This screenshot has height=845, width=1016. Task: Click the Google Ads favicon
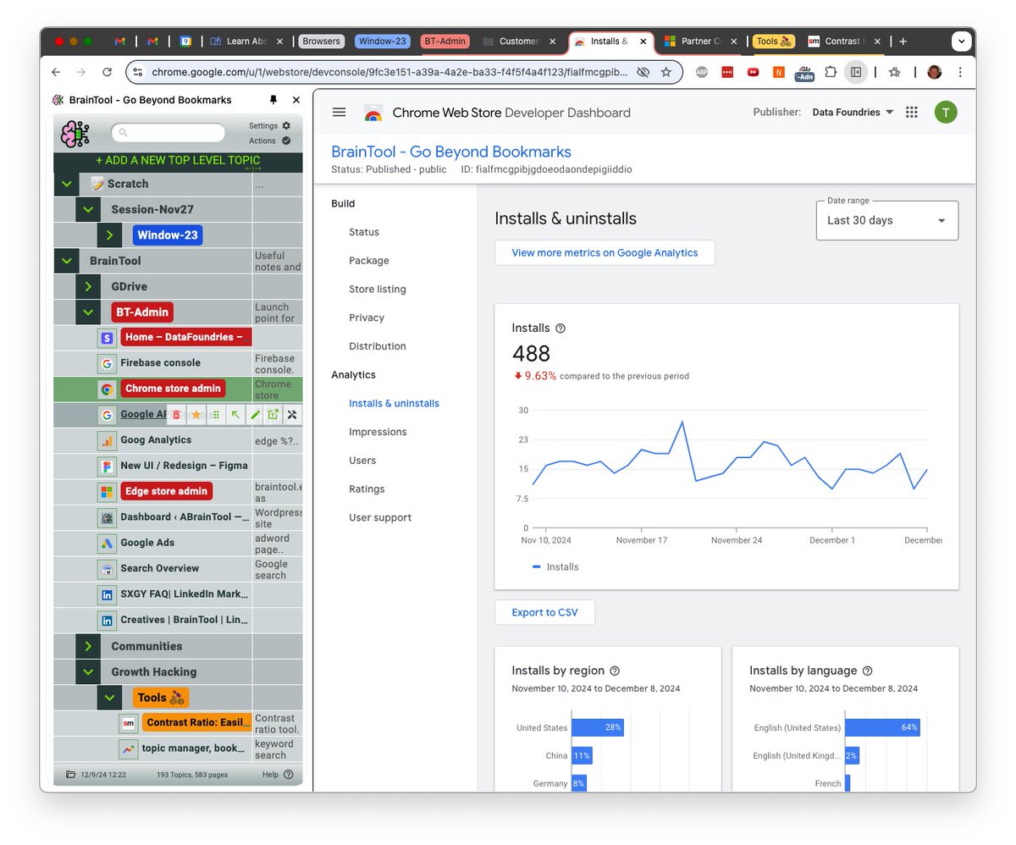tap(107, 543)
